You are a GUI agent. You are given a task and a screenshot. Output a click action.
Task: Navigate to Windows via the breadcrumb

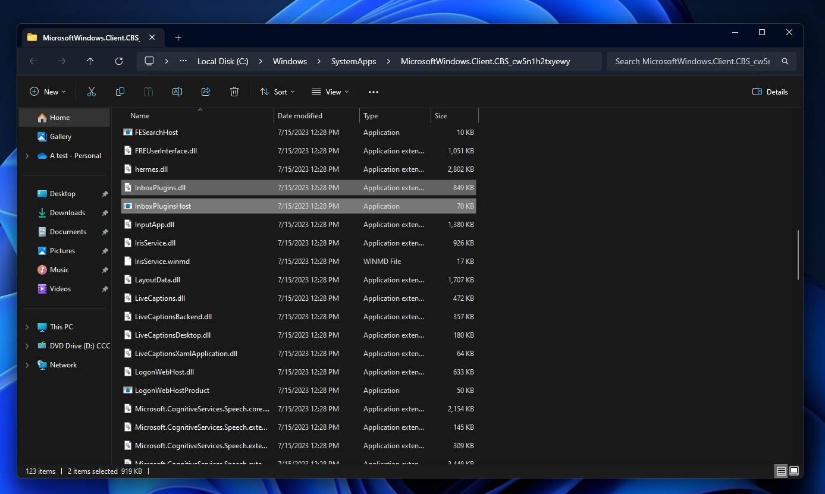click(290, 61)
